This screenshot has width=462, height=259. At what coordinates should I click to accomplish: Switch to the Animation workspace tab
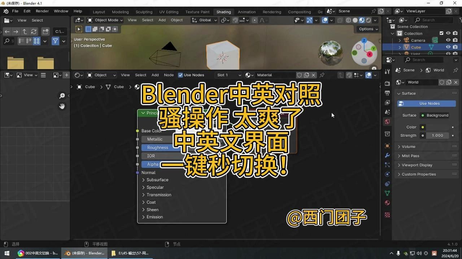[x=247, y=12]
